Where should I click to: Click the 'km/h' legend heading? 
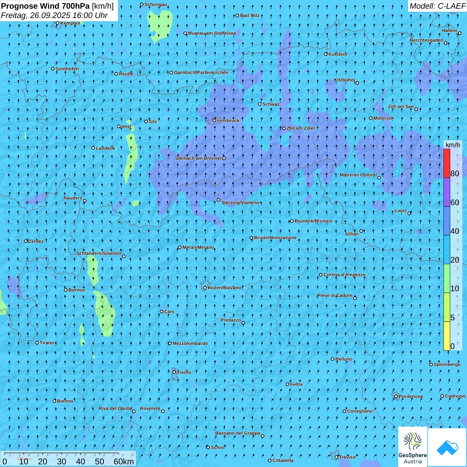(x=453, y=144)
